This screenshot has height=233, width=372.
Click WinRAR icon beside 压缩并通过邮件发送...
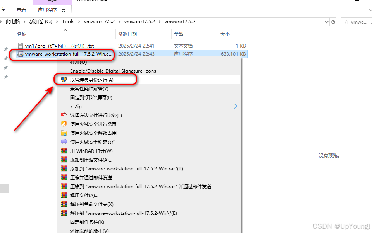(64, 177)
